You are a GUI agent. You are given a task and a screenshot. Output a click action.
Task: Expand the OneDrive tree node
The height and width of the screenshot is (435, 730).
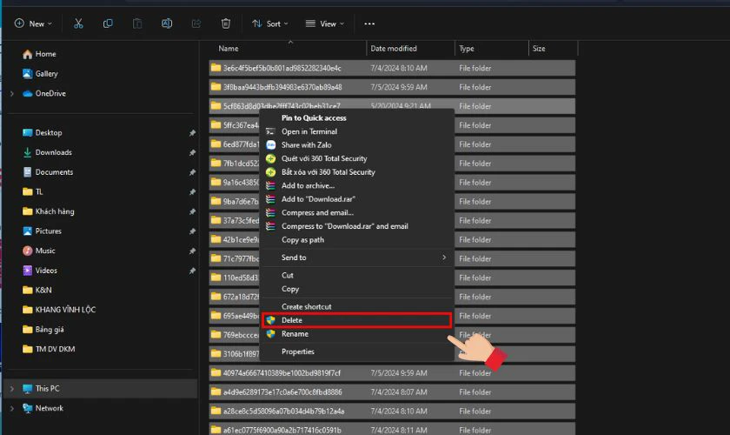[11, 94]
